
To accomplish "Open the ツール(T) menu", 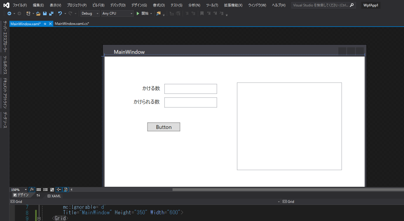I will click(212, 5).
